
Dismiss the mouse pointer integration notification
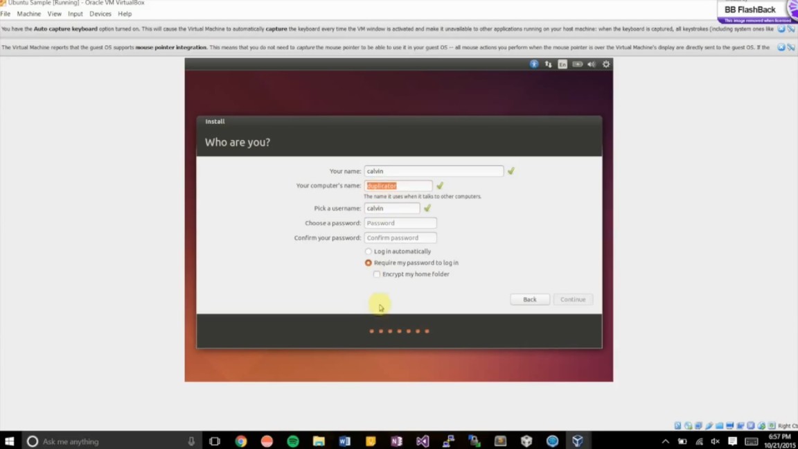point(781,47)
